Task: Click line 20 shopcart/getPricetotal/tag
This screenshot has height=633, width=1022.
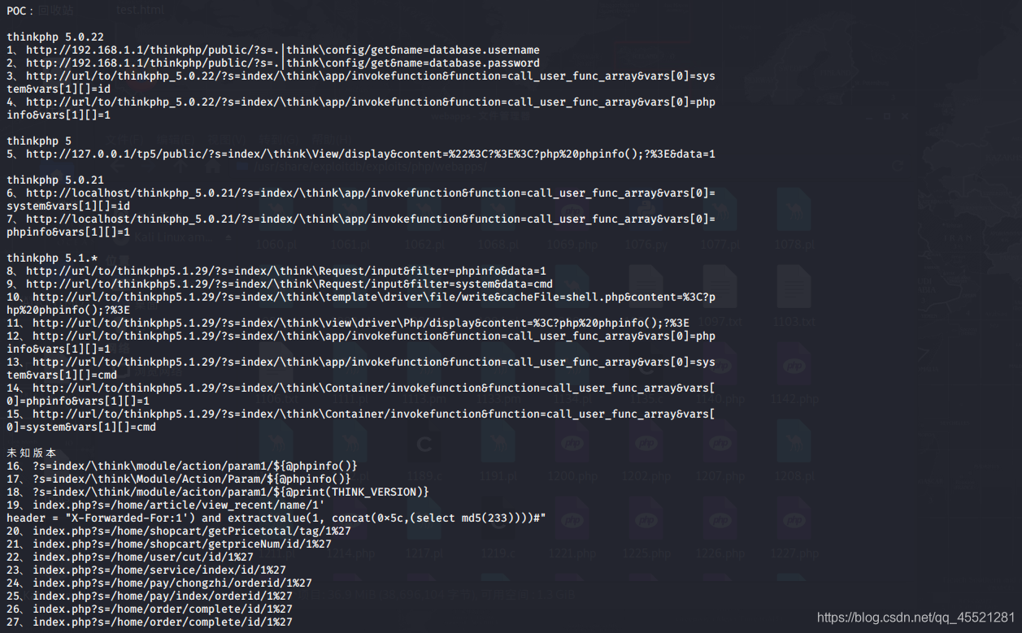Action: (x=179, y=531)
